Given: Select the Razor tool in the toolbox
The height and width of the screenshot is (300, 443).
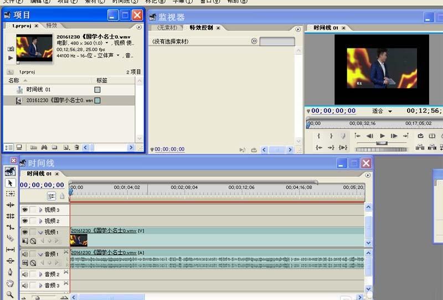Looking at the screenshot, I should [10, 238].
